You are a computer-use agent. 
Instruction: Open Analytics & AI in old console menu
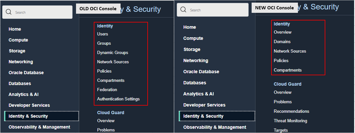(24, 94)
